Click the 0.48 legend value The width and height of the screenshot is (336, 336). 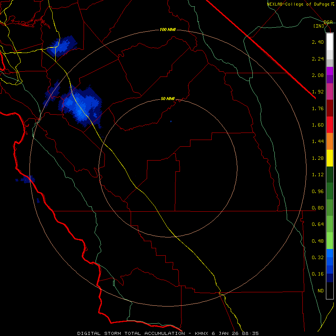coord(318,241)
